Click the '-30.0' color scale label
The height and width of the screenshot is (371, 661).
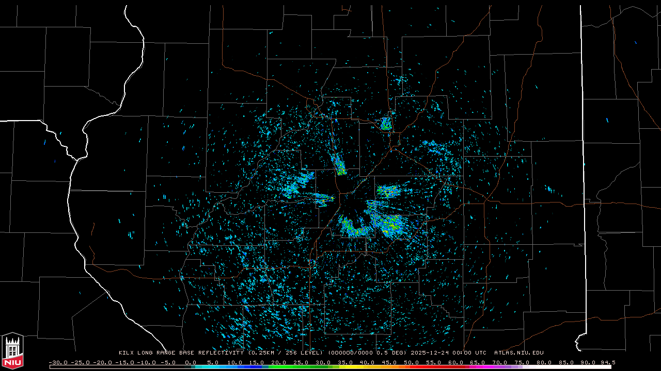[x=58, y=362]
